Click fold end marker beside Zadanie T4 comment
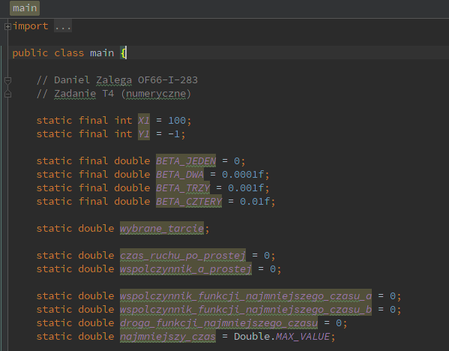The height and width of the screenshot is (351, 449). pyautogui.click(x=8, y=94)
